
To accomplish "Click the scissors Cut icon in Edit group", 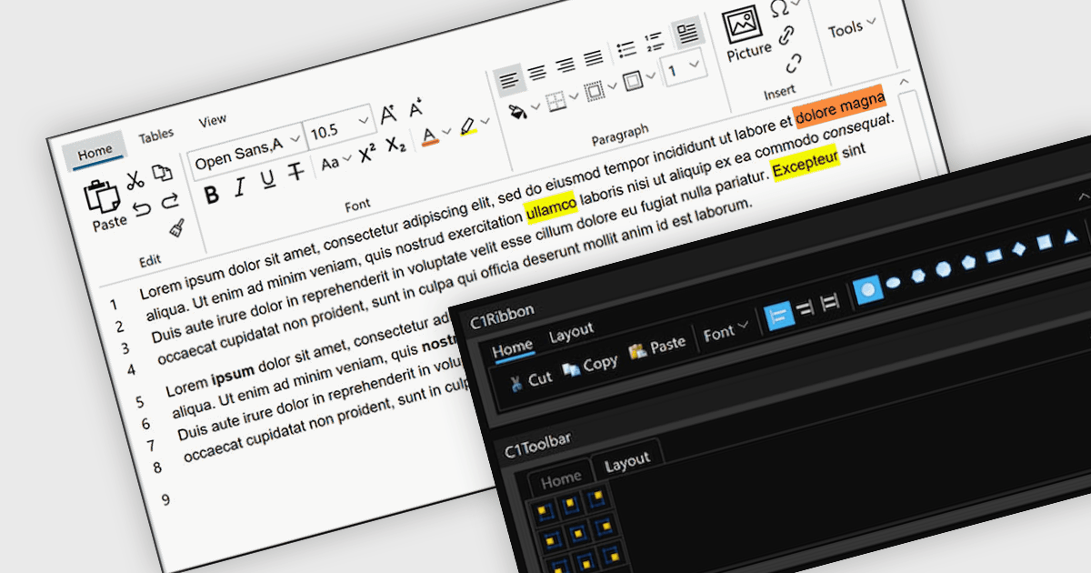I will pyautogui.click(x=135, y=179).
